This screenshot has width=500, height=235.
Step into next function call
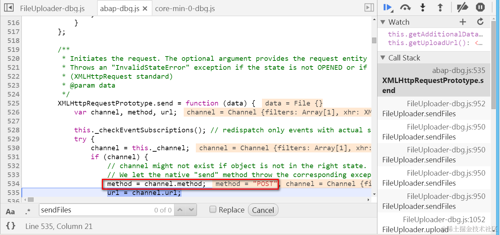423,8
